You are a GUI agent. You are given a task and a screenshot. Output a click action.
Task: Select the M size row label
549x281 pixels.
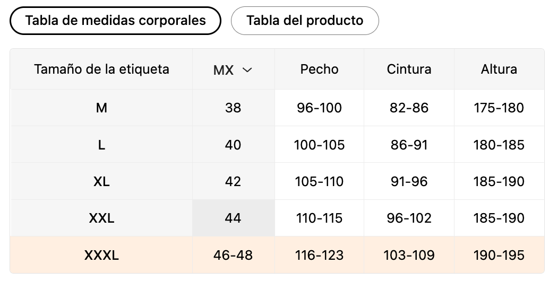[101, 108]
